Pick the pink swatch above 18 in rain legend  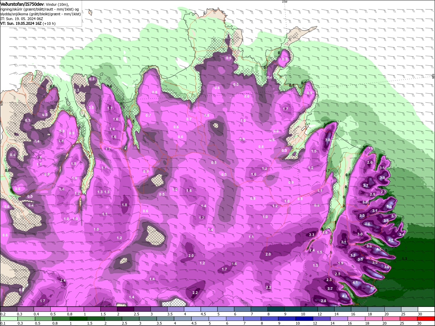374,319
